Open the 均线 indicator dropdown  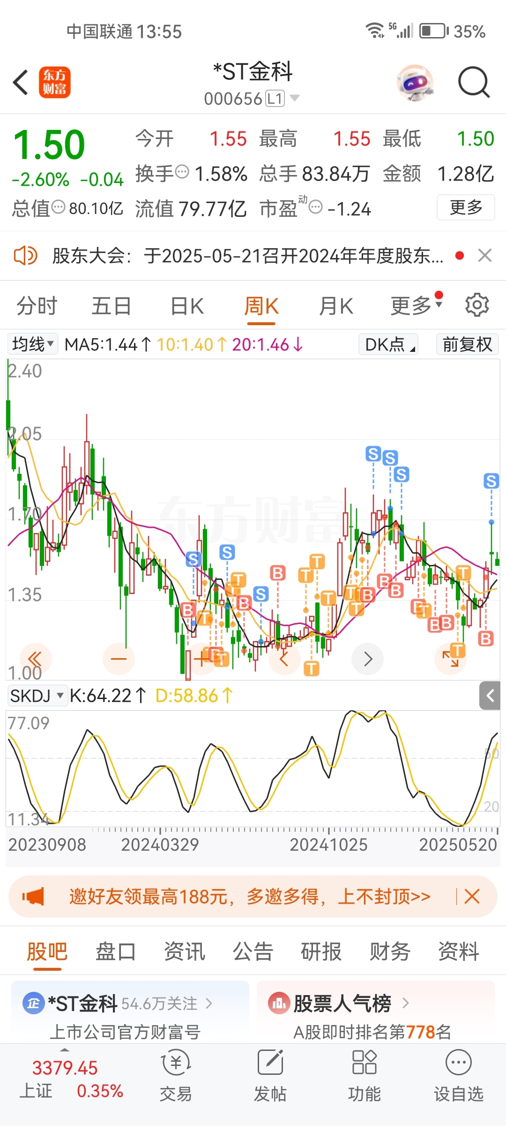click(x=33, y=344)
